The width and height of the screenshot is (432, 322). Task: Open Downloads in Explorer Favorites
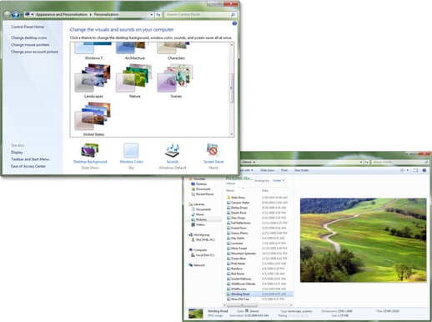201,189
